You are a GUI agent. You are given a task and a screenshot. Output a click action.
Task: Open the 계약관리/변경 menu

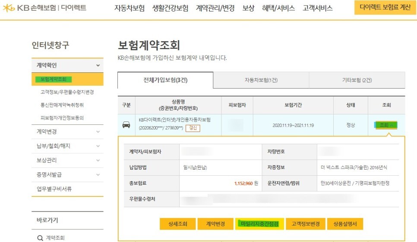(x=215, y=8)
